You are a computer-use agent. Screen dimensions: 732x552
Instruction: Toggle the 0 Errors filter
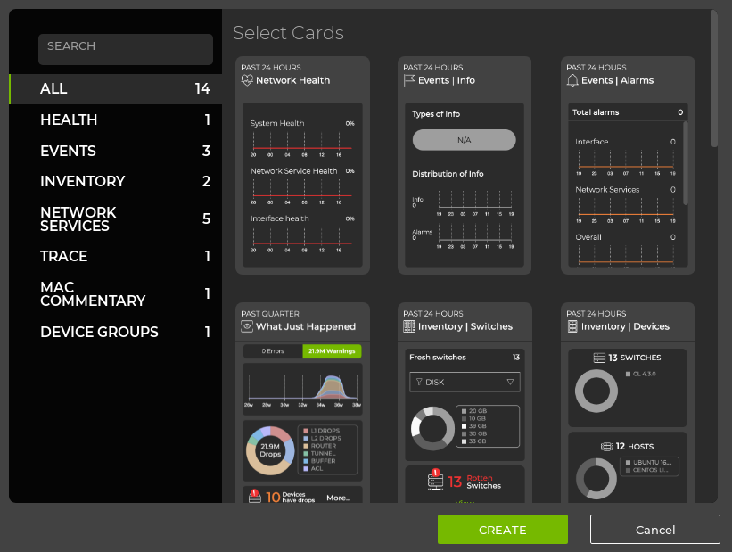pyautogui.click(x=273, y=351)
